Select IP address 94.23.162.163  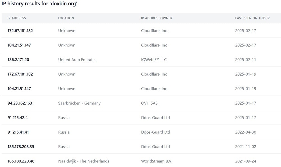coord(20,103)
